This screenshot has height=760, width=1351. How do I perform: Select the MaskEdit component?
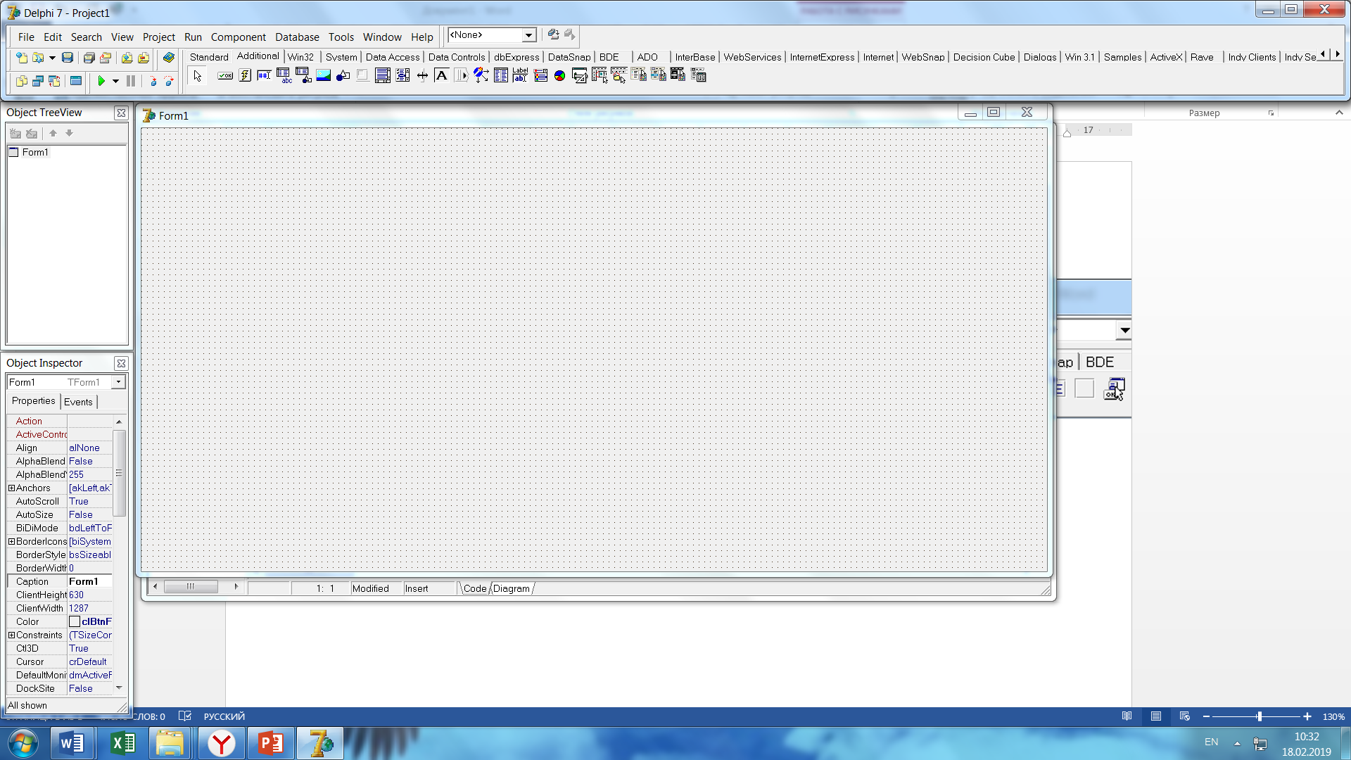tap(265, 75)
